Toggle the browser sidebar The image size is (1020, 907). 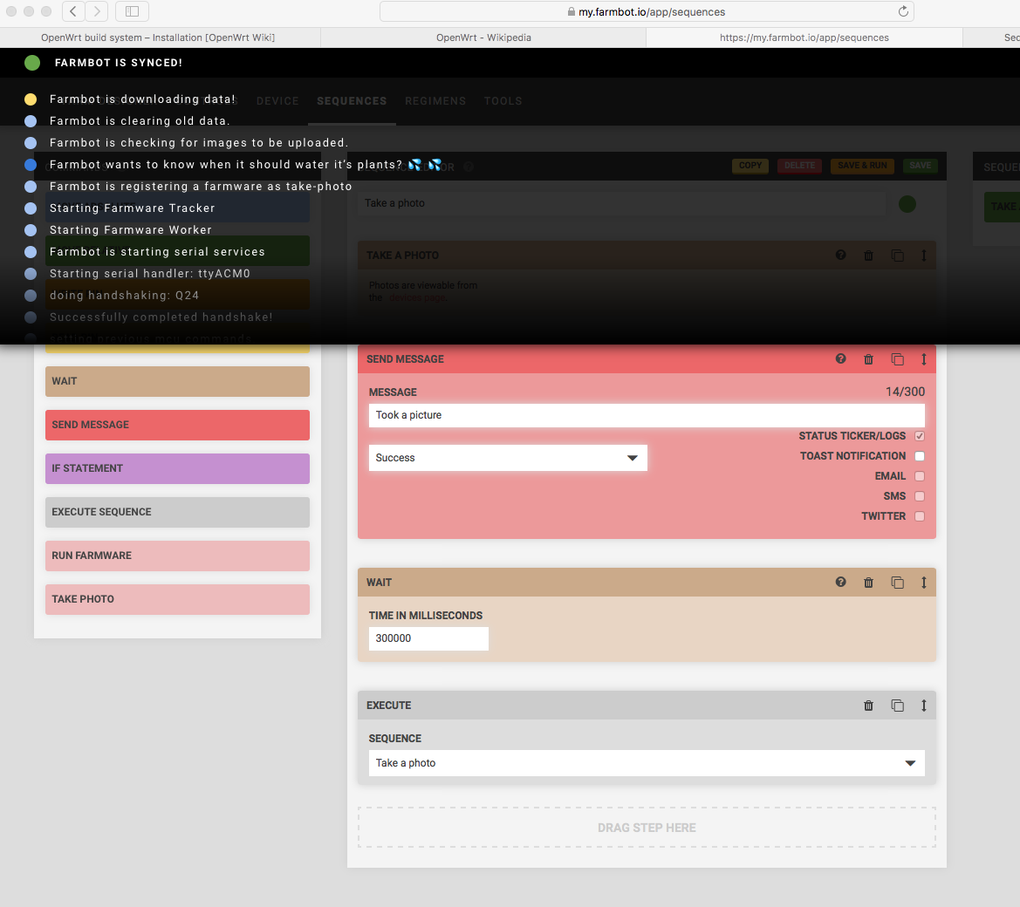click(132, 11)
